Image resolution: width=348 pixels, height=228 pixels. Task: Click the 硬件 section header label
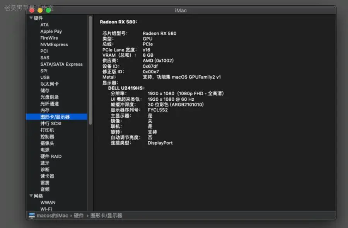[x=38, y=18]
